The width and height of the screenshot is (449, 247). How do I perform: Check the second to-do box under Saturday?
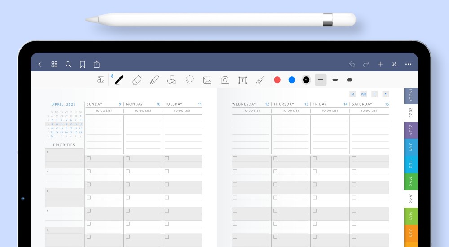(354, 172)
